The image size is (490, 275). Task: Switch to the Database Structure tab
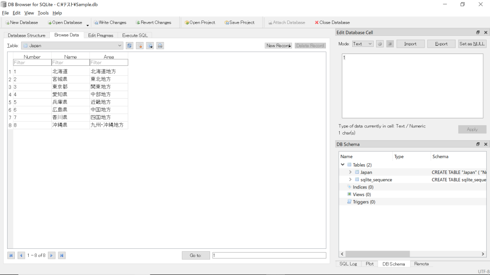pyautogui.click(x=27, y=35)
